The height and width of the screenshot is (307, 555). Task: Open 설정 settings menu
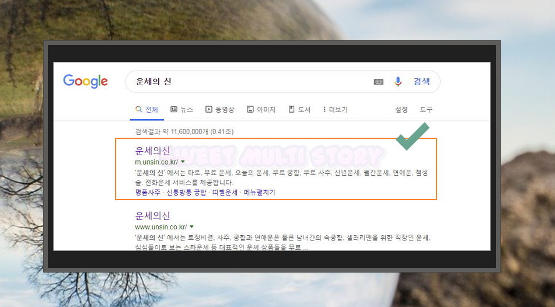(402, 109)
